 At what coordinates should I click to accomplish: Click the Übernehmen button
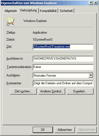pos(87,130)
